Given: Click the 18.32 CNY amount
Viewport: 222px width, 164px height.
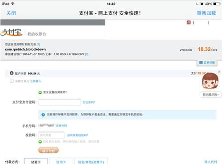Looking at the screenshot, I should (207, 49).
